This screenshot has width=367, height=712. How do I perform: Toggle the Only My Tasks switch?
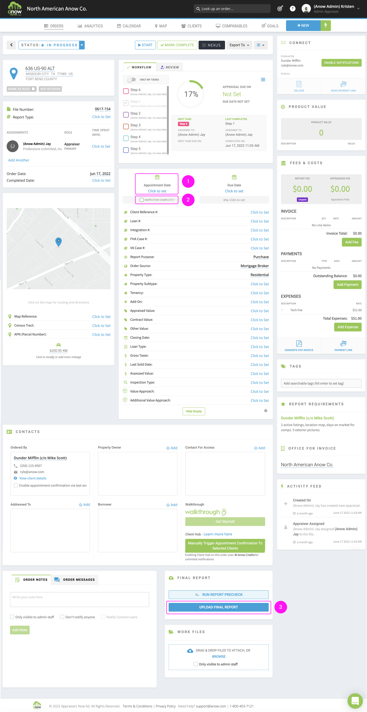131,80
